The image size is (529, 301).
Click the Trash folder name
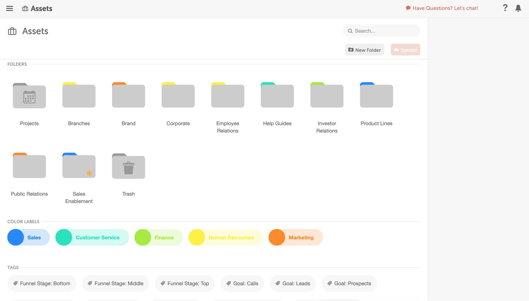128,194
